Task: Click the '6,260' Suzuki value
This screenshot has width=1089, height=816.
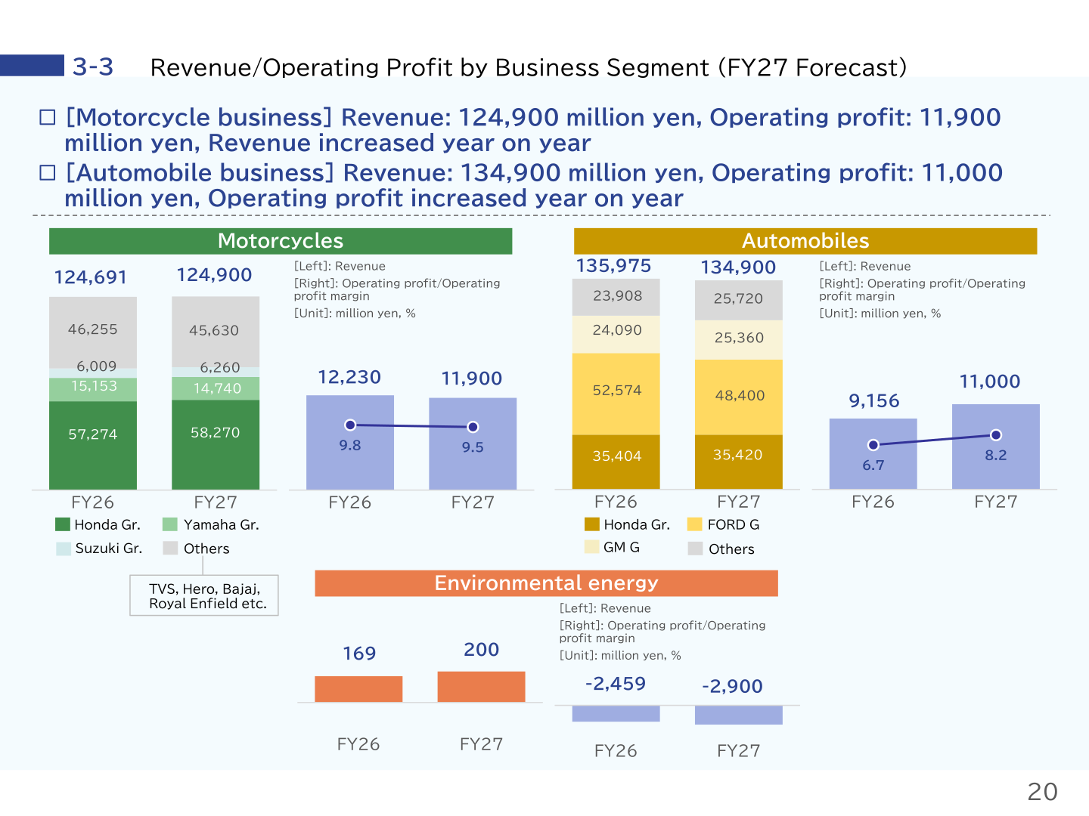Action: 220,368
